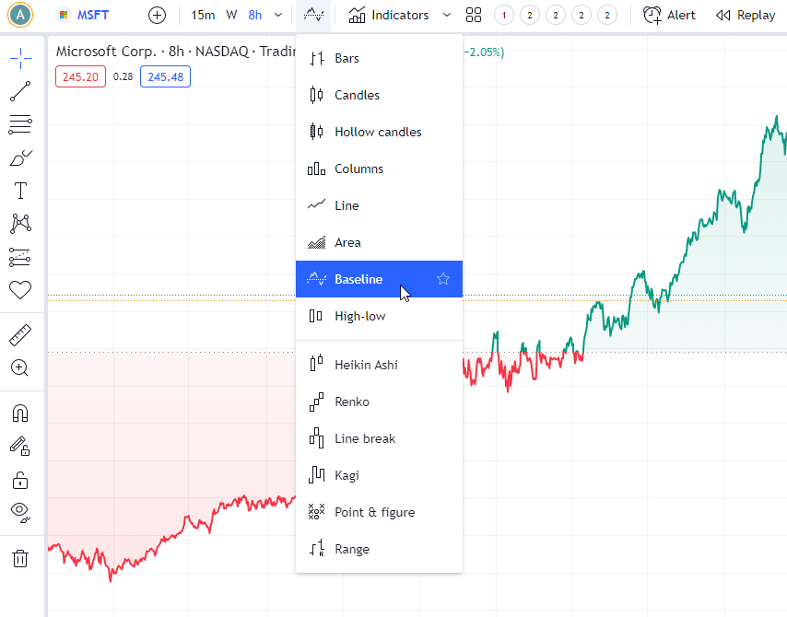Viewport: 787px width, 617px height.
Task: Toggle stay in drawing mode
Action: pos(20,446)
